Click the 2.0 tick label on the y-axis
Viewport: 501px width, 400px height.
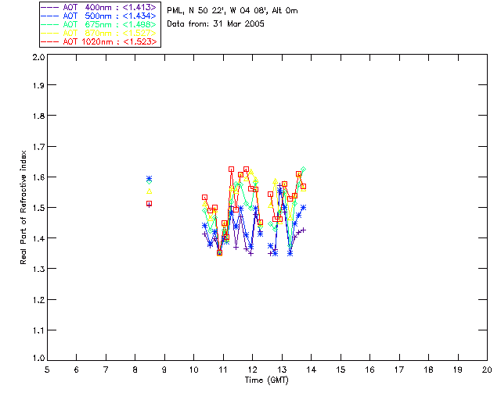coord(38,57)
